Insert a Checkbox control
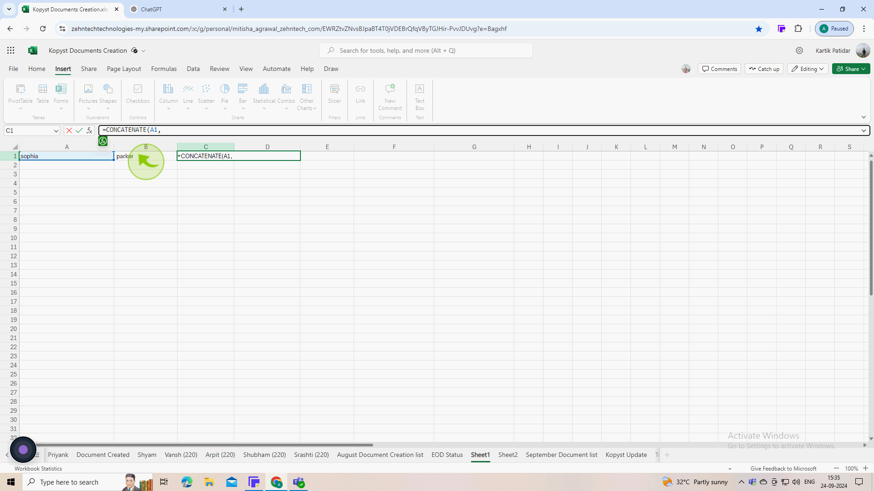 pyautogui.click(x=138, y=94)
